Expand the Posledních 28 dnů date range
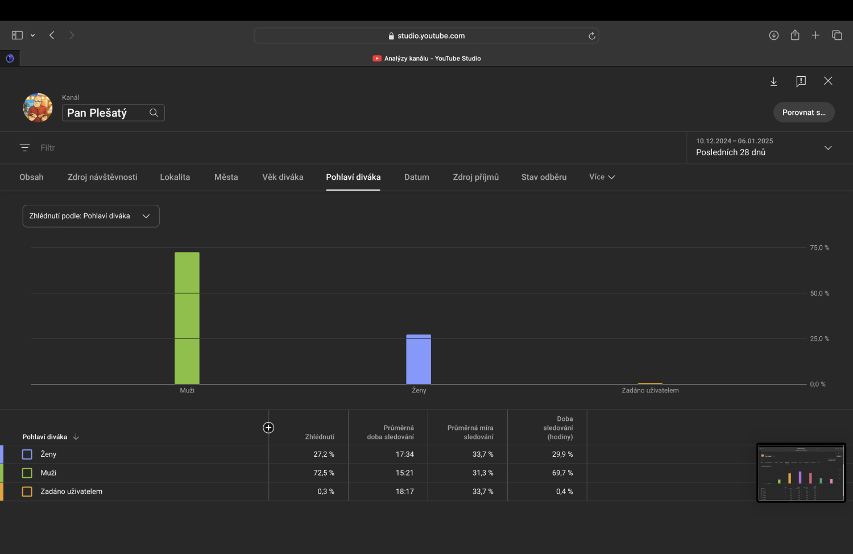This screenshot has width=853, height=554. [x=827, y=148]
